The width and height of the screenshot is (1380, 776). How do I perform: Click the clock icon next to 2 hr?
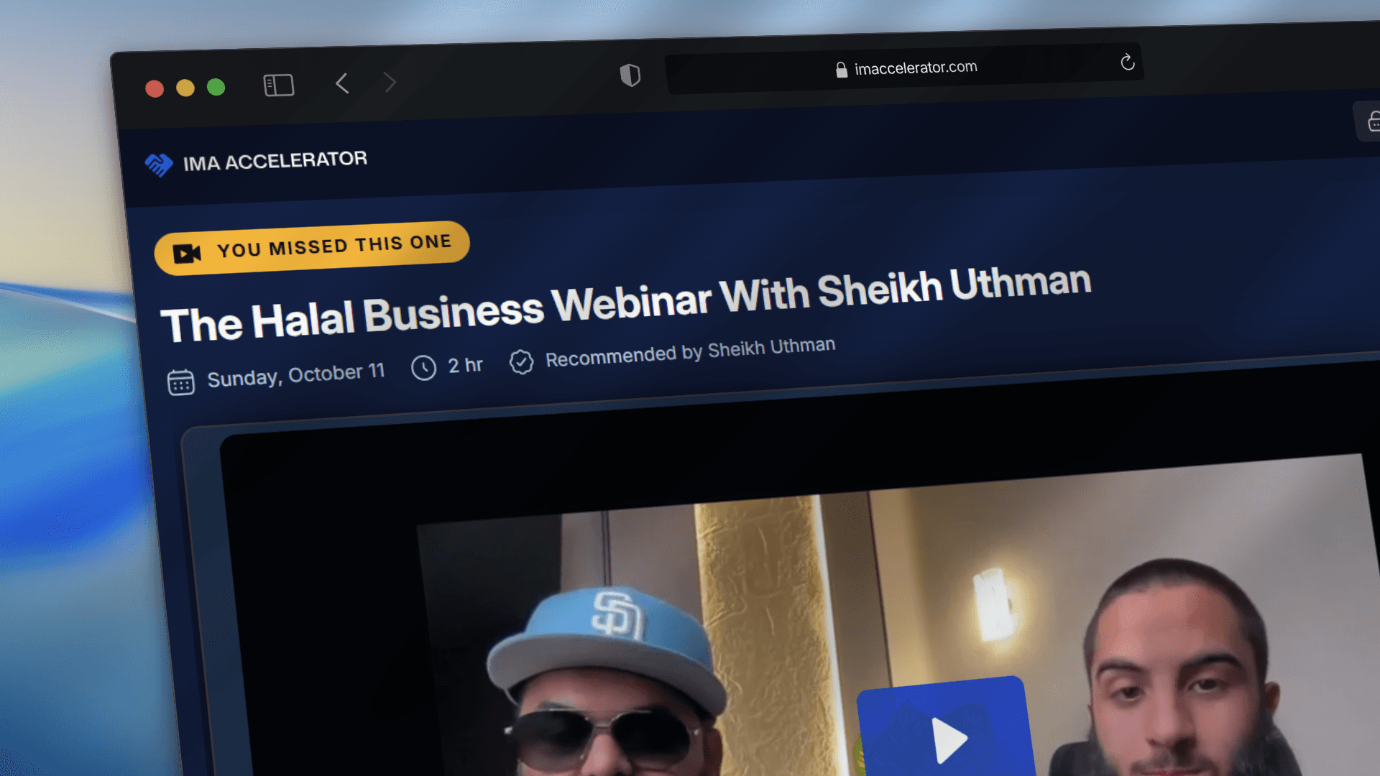(x=423, y=368)
